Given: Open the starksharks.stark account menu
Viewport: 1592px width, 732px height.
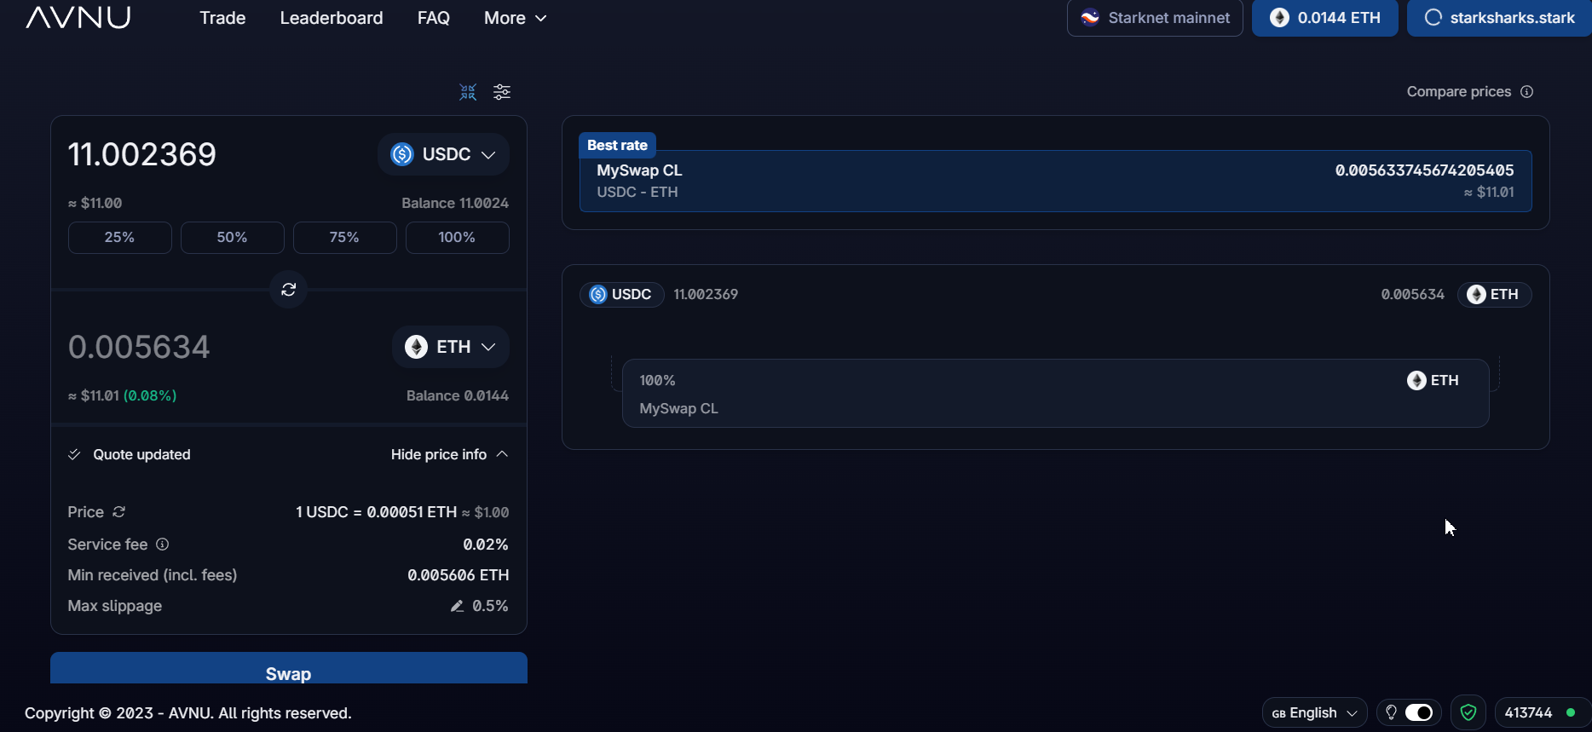Looking at the screenshot, I should click(1500, 18).
